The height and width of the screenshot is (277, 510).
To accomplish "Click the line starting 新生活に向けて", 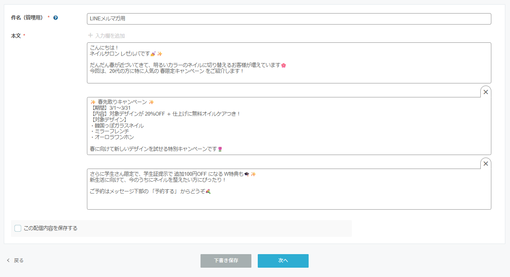I will [158, 180].
